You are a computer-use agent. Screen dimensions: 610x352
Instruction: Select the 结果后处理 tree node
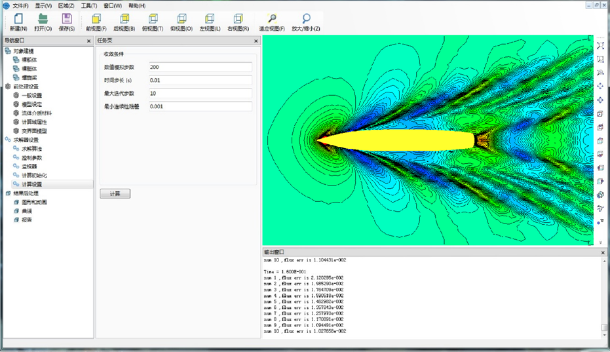[26, 193]
